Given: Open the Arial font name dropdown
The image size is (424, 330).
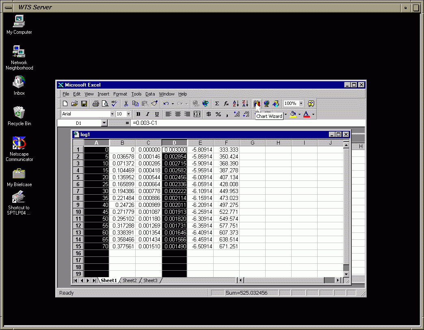Looking at the screenshot, I should 112,114.
